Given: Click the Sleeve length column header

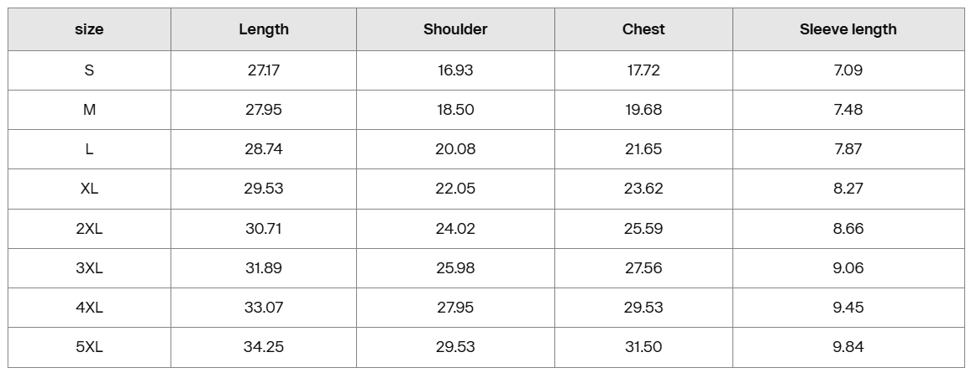Looking at the screenshot, I should pos(848,29).
